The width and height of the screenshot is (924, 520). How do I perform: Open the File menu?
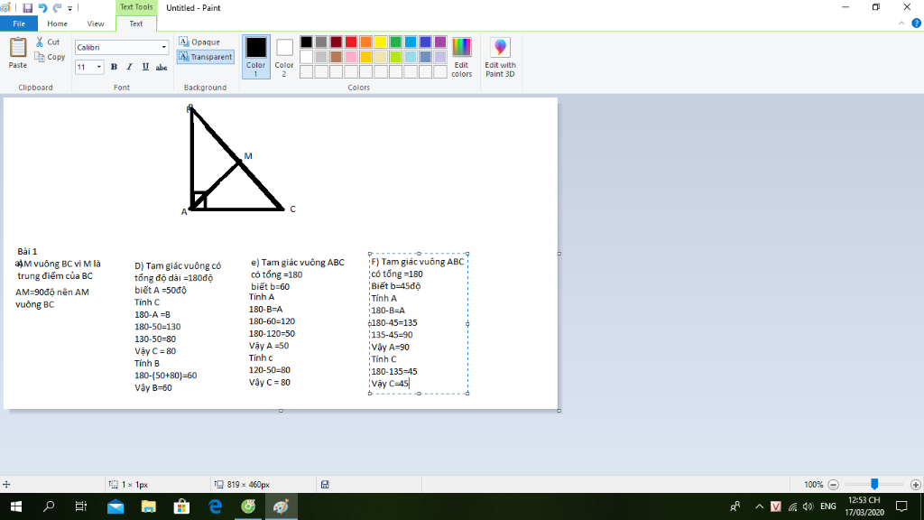19,23
